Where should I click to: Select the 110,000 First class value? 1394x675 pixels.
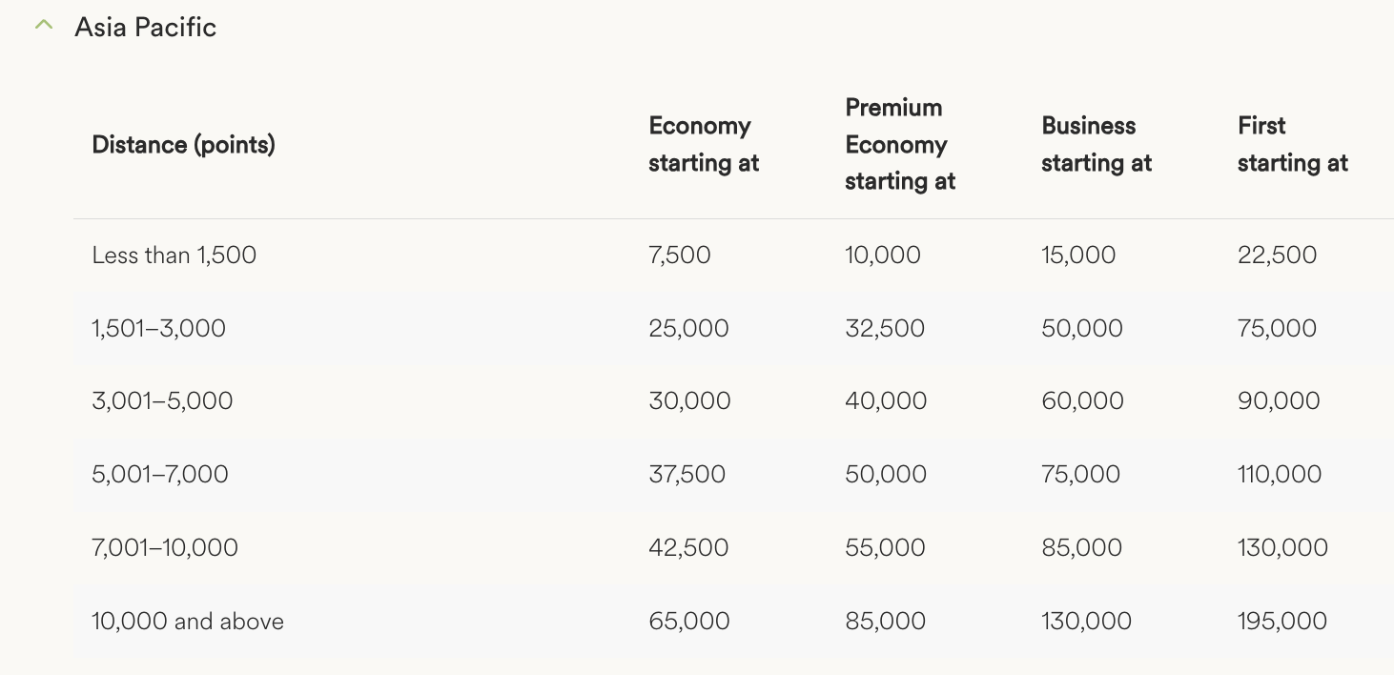[x=1279, y=475]
